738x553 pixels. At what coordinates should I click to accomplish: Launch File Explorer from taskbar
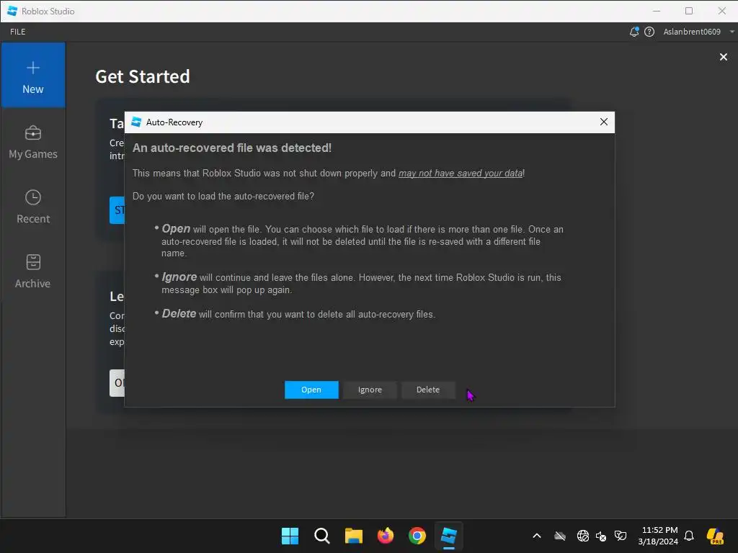pos(353,536)
